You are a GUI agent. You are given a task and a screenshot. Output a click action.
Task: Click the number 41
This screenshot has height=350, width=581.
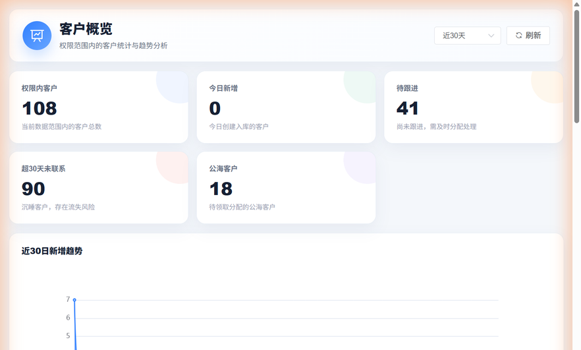pyautogui.click(x=407, y=109)
